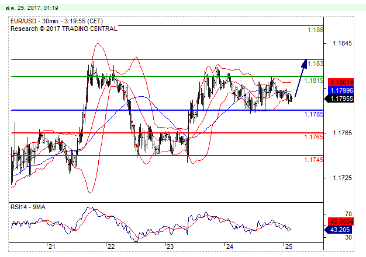Click the blue price tag 1.17996
Image resolution: width=366 pixels, height=257 pixels.
coord(341,90)
